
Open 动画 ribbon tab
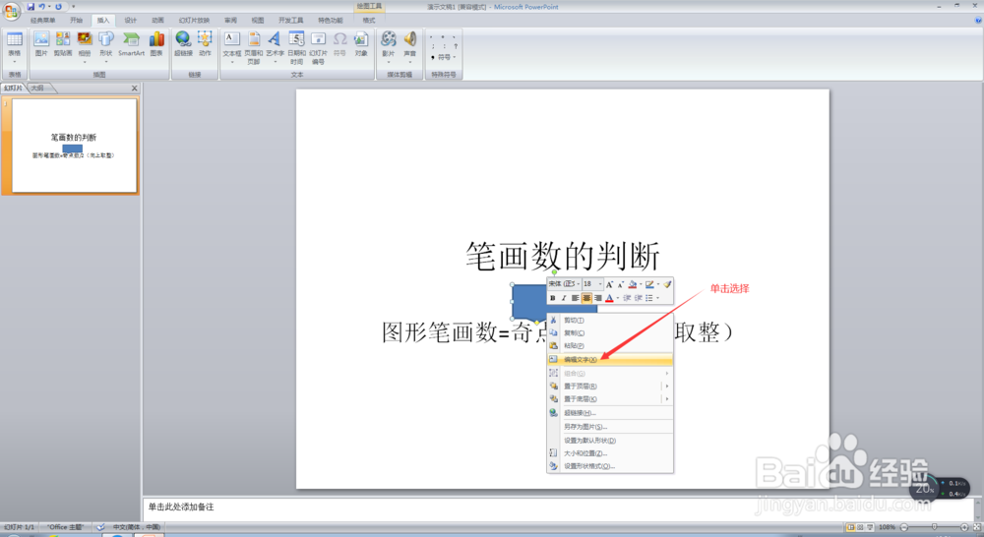[x=157, y=20]
